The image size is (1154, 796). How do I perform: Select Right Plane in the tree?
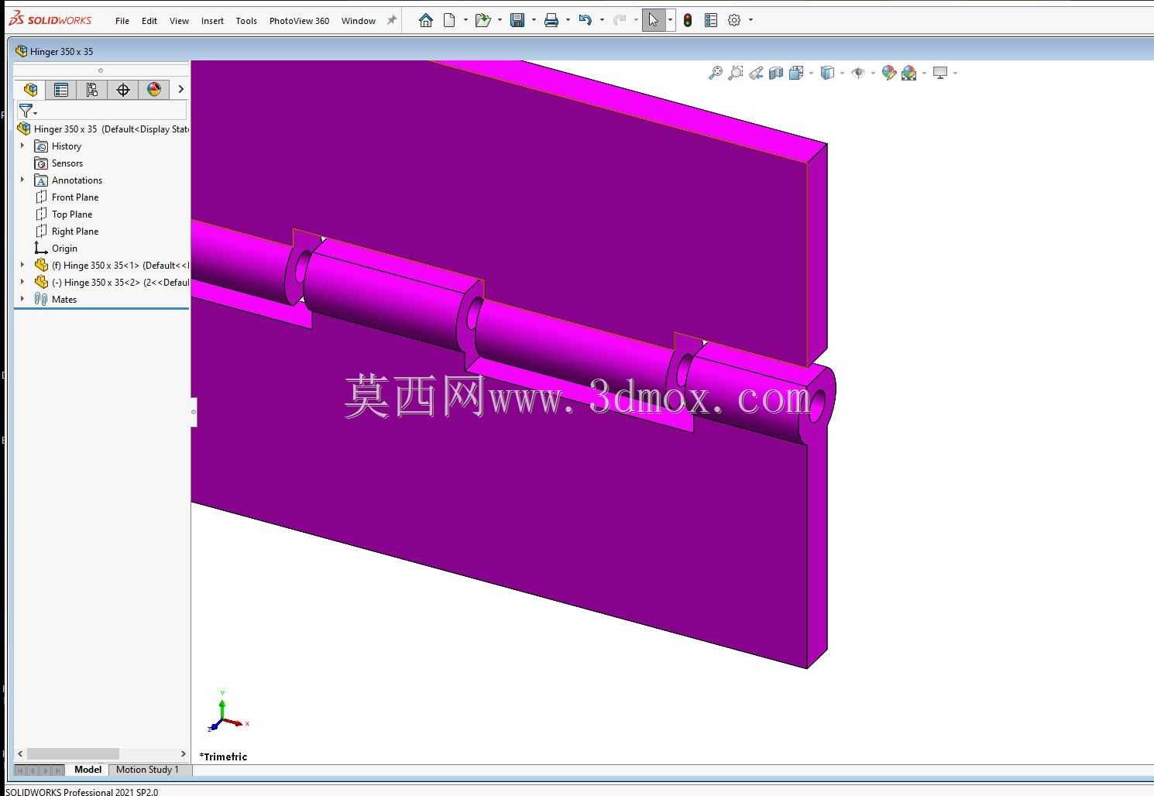click(75, 231)
